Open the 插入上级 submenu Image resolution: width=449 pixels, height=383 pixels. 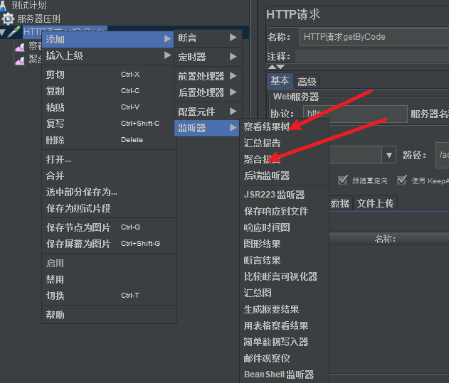107,55
